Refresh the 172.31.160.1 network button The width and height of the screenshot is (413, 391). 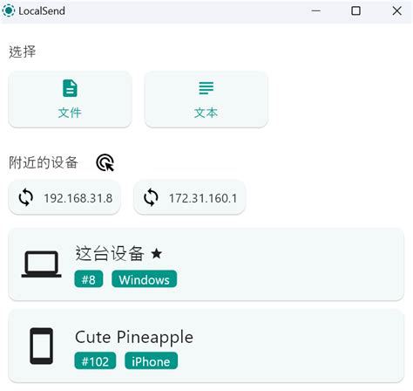point(189,198)
